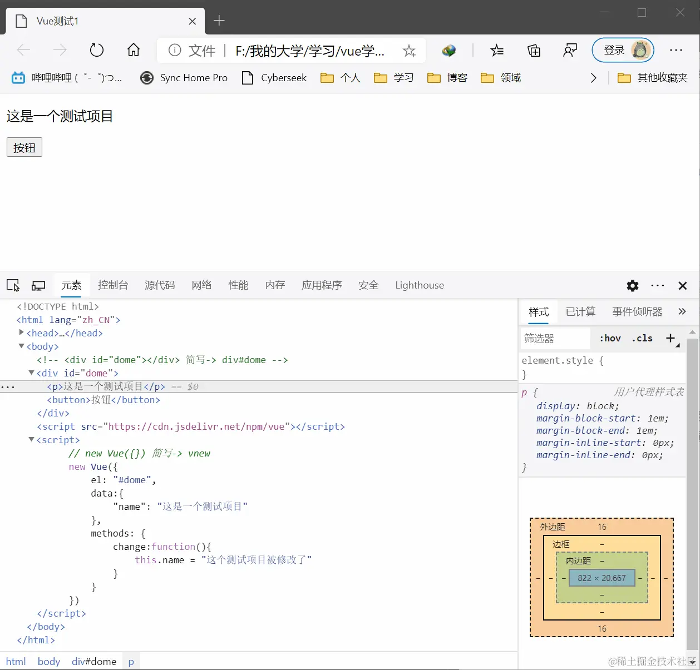Click the address bar URL
Screen dimensions: 700x670
(x=310, y=51)
